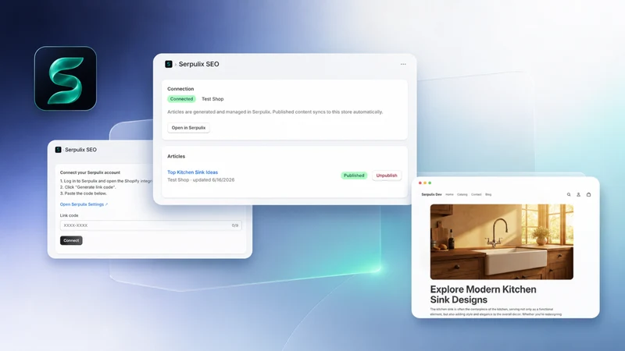The image size is (625, 351).
Task: Click the Link code input field
Action: click(151, 225)
